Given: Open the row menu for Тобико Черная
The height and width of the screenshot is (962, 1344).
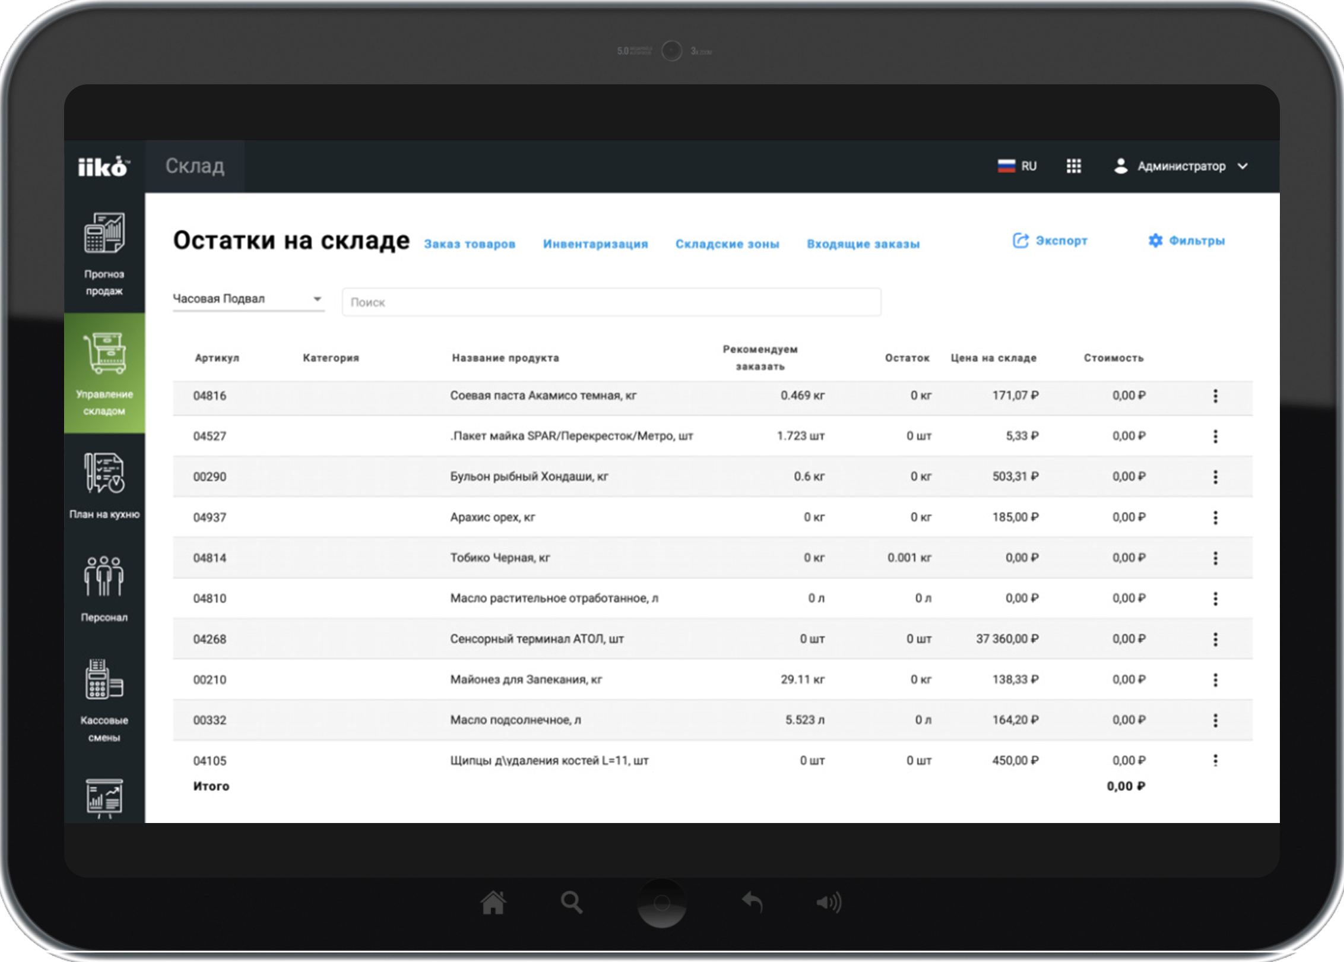Looking at the screenshot, I should 1215,558.
